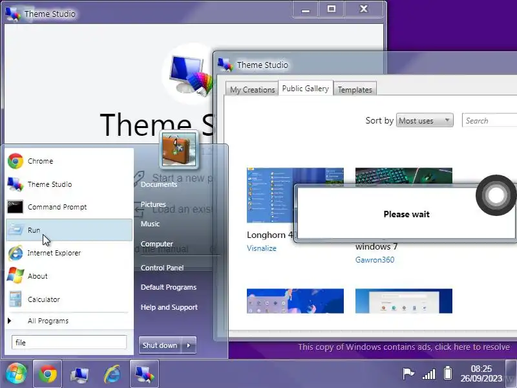Viewport: 517px width, 388px height.
Task: Open the Computer icon on the taskbar
Action: 79,374
